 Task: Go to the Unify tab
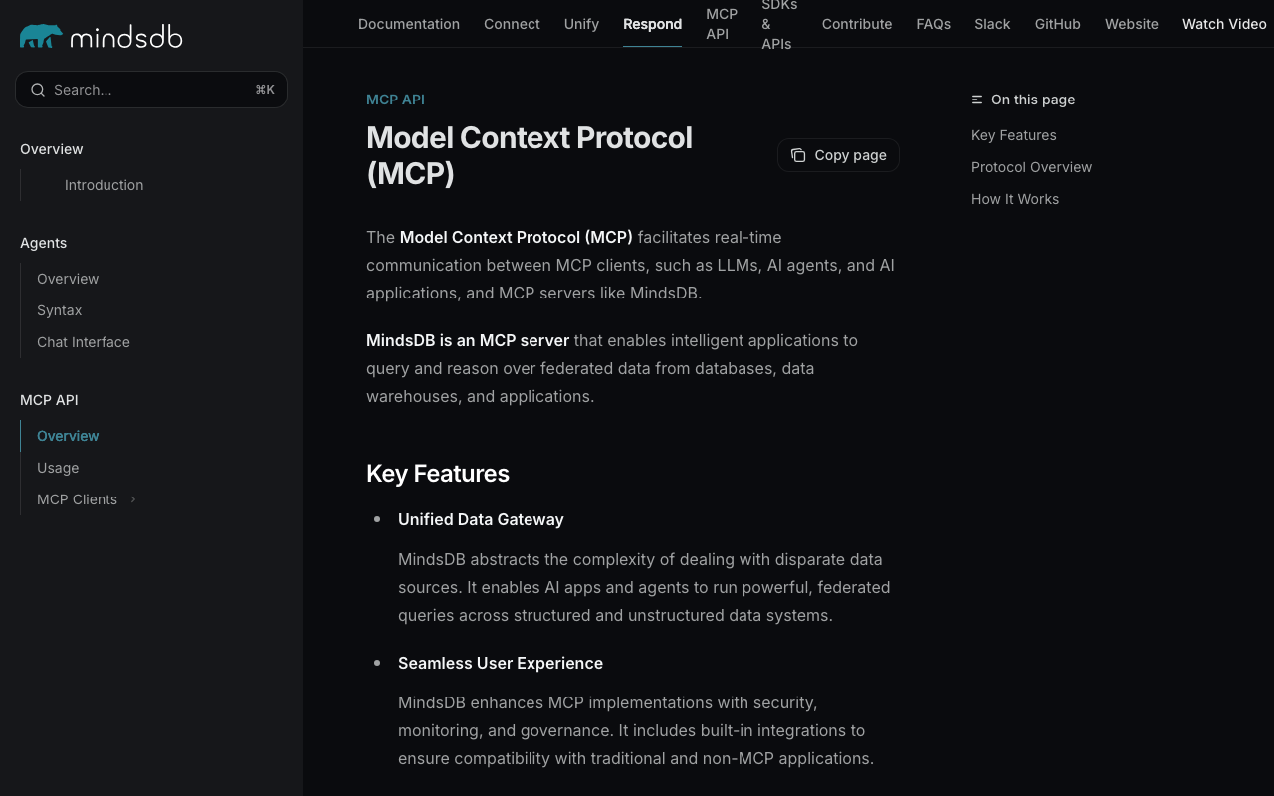click(x=581, y=24)
